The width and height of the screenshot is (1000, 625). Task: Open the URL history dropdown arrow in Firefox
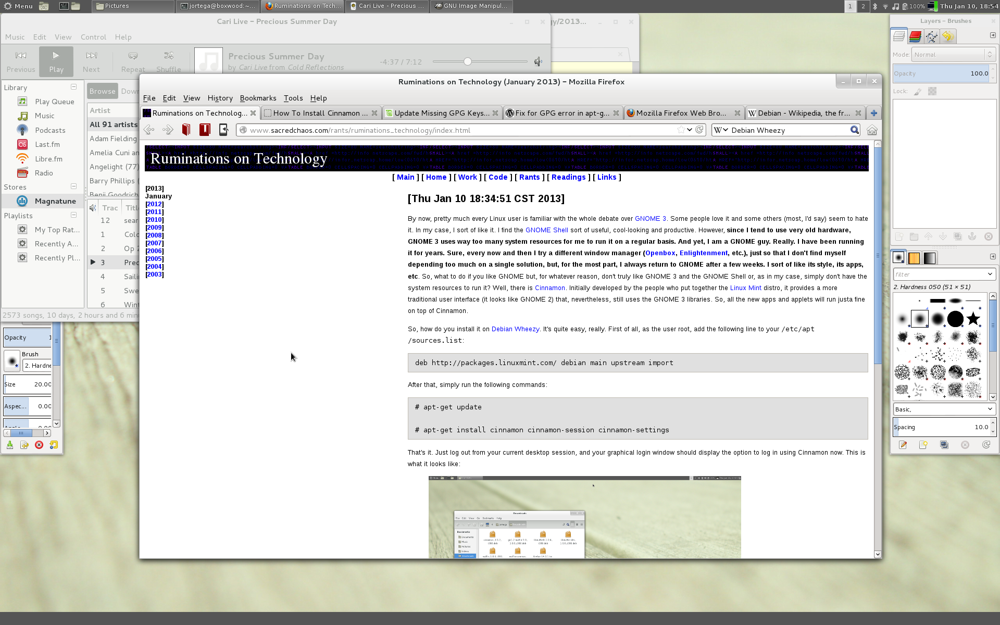[690, 130]
